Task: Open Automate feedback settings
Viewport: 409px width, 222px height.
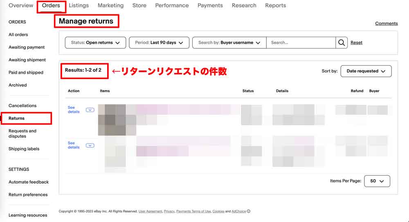Action: click(29, 182)
